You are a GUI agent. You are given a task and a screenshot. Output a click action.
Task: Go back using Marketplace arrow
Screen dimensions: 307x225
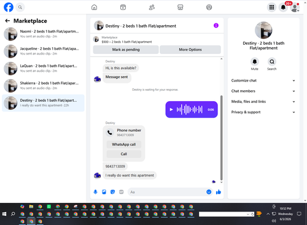[x=7, y=21]
